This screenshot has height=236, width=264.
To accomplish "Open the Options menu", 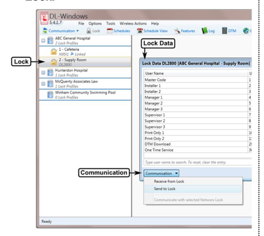I will pyautogui.click(x=95, y=24).
